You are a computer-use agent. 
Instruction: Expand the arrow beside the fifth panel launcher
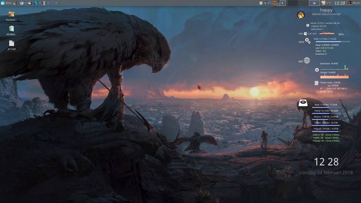48,3
